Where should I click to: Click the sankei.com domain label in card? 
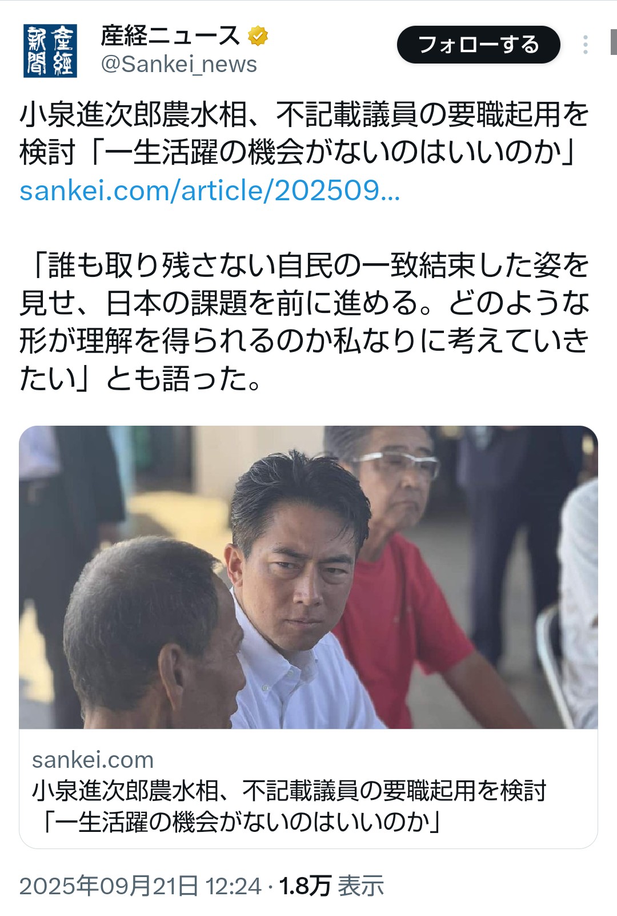pos(93,760)
